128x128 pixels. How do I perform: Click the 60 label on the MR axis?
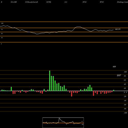click(125, 80)
